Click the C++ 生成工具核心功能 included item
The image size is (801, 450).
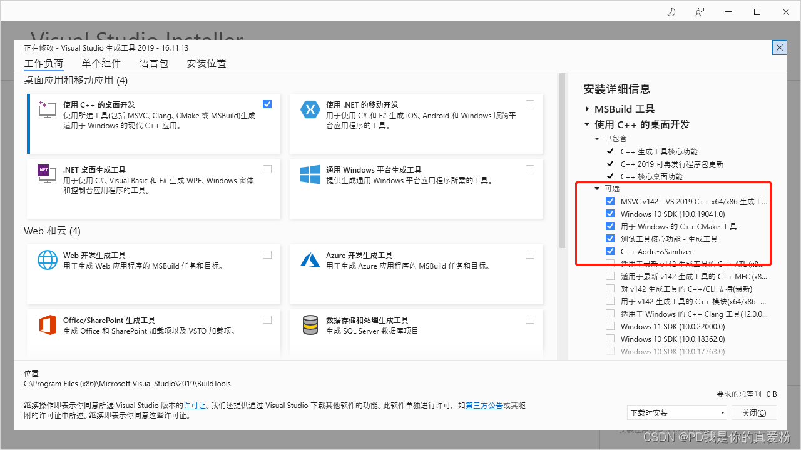[659, 151]
